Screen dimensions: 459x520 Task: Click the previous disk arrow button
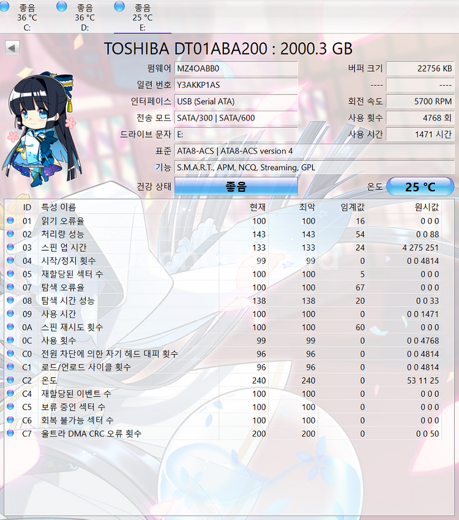12,48
